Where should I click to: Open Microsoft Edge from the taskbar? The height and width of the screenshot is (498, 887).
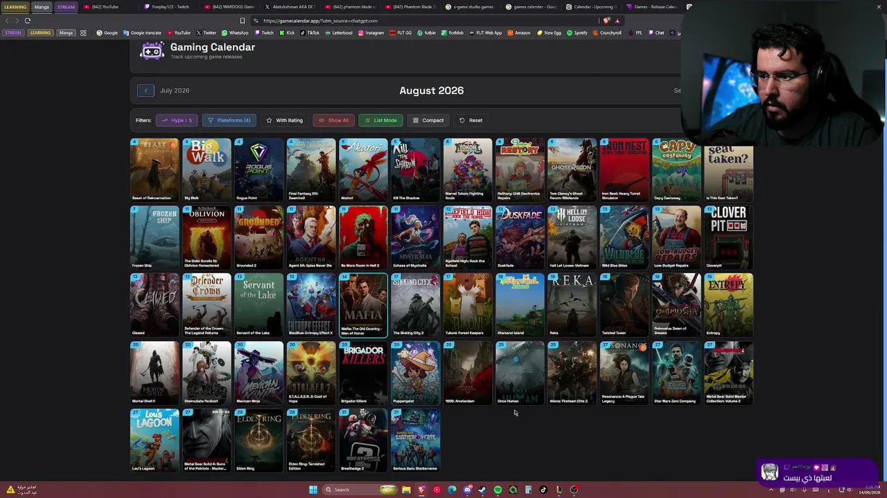[x=452, y=490]
